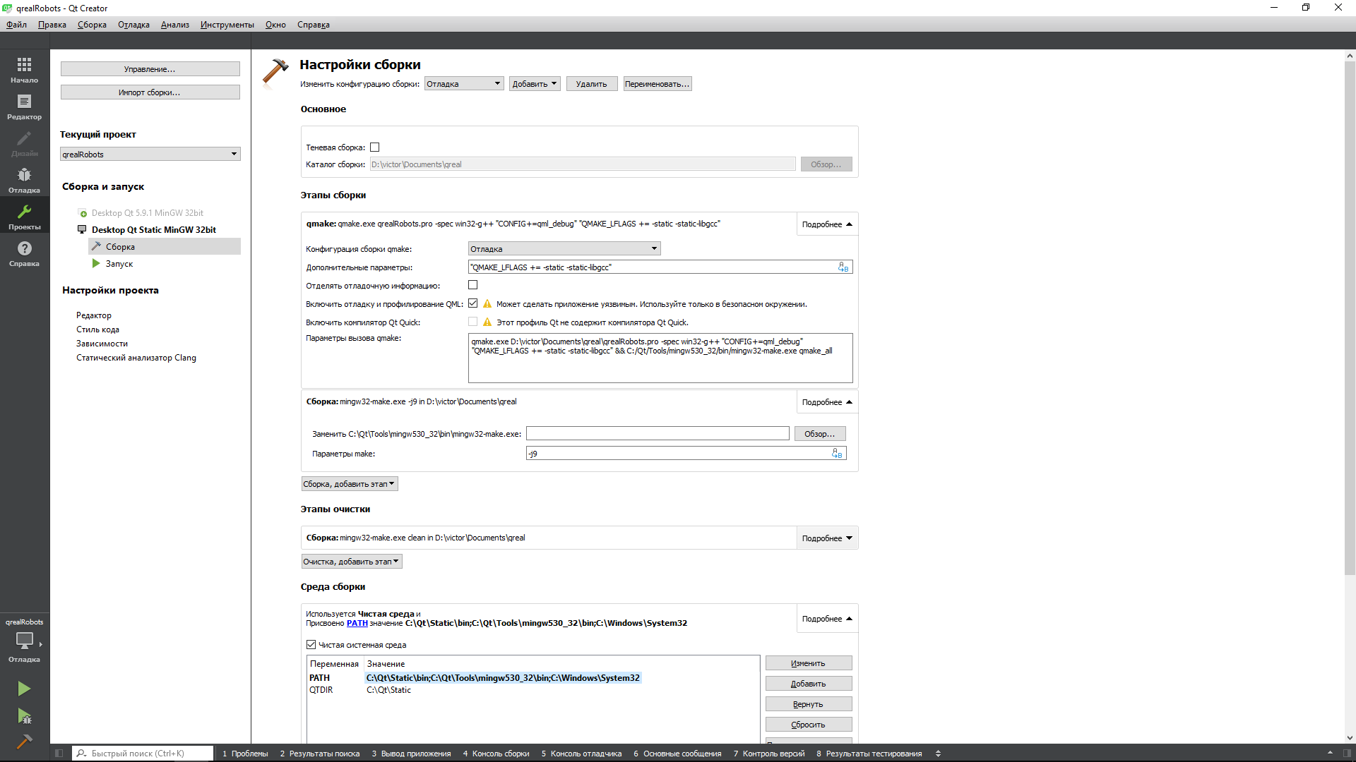Expand clean step Подробнее details
This screenshot has width=1356, height=762.
pyautogui.click(x=827, y=538)
